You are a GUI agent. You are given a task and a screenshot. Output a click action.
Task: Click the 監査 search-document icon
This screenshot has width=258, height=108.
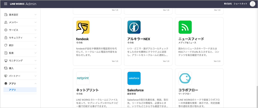coord(6,53)
